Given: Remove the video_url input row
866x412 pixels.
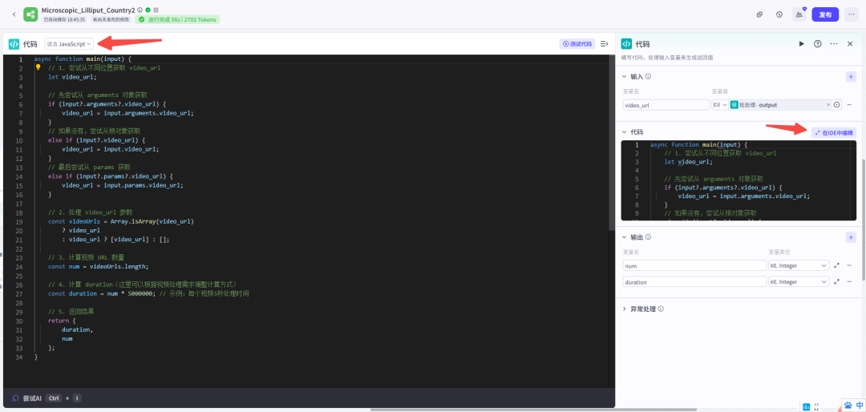Looking at the screenshot, I should [x=849, y=105].
